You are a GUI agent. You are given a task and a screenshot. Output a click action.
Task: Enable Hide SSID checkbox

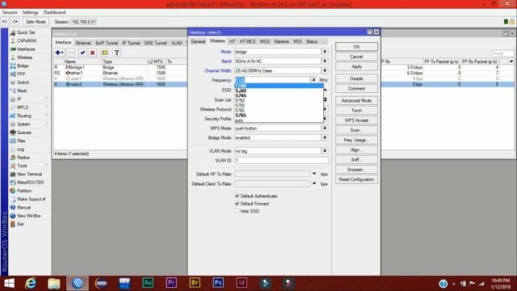pyautogui.click(x=237, y=211)
